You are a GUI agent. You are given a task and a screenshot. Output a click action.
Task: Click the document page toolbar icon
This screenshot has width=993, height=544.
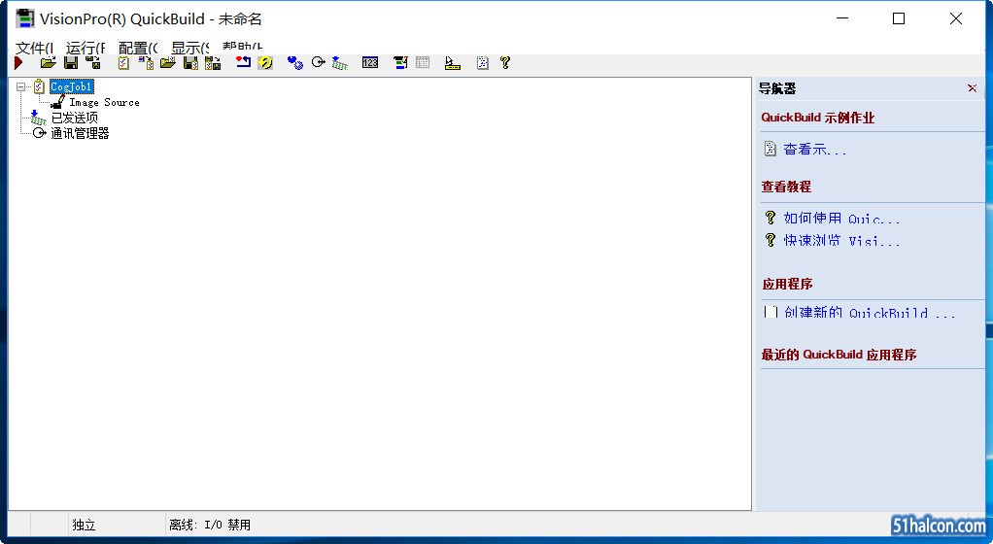coord(483,63)
